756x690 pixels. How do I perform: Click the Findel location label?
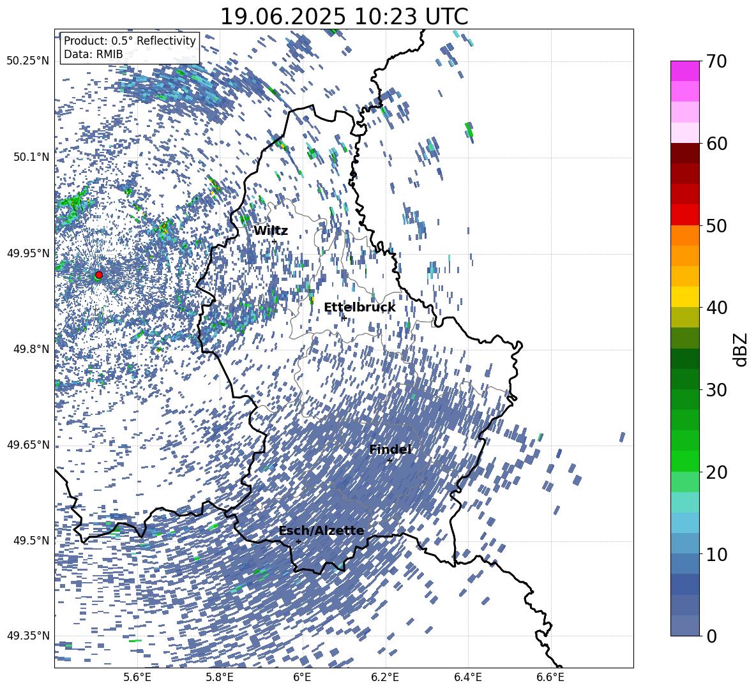coord(390,449)
